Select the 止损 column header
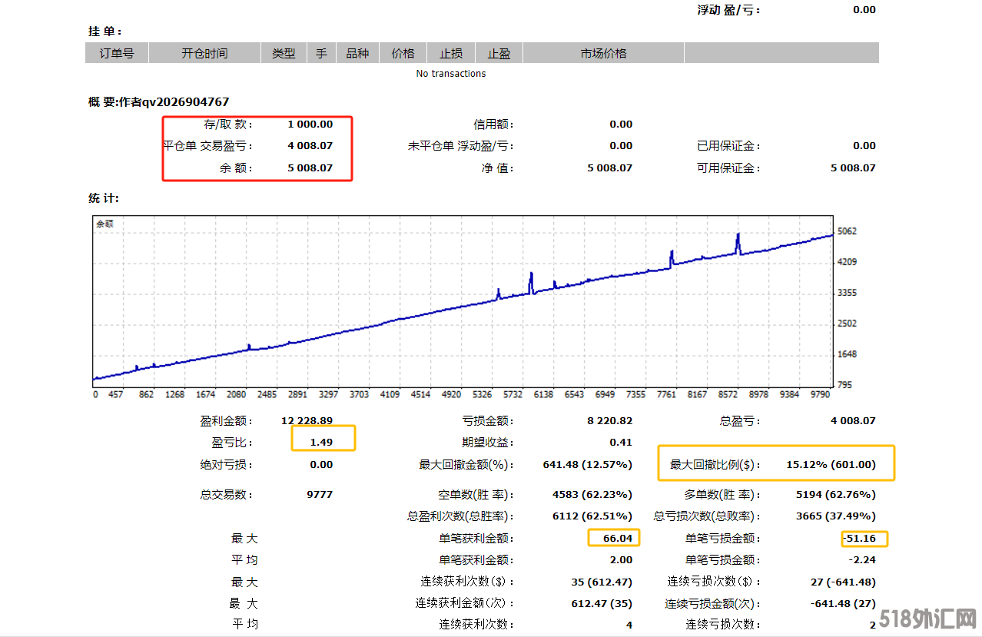This screenshot has height=637, width=982. 451,53
